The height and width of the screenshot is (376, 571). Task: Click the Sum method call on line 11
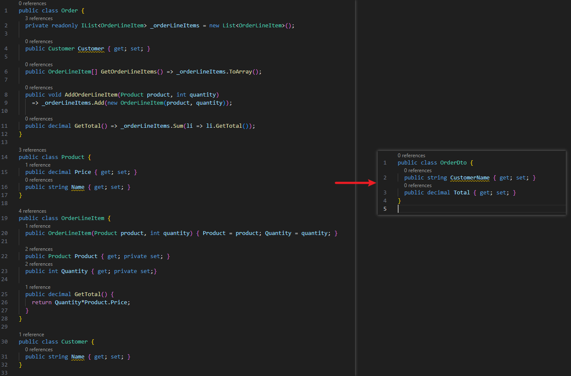178,126
